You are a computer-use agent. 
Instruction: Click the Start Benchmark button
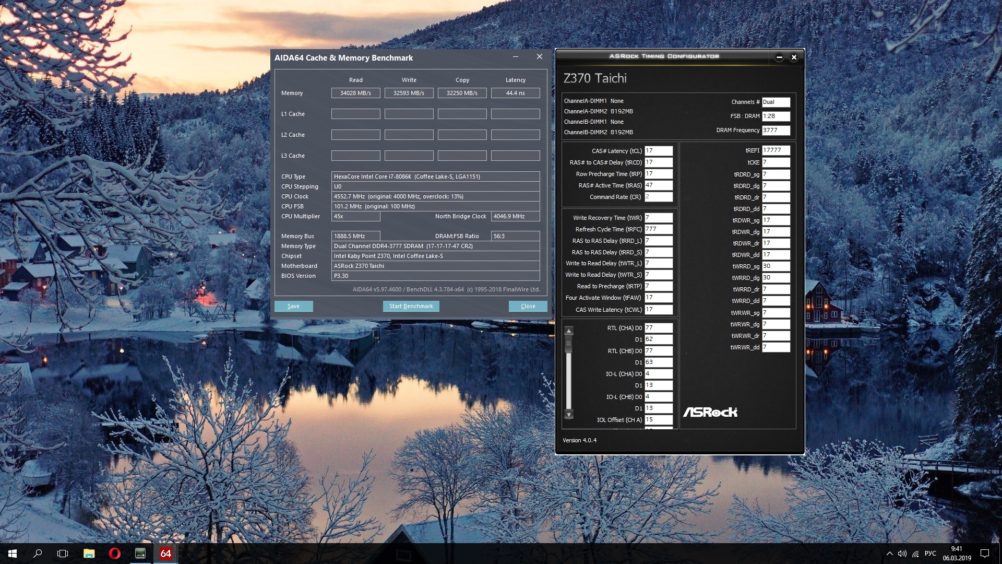point(411,306)
